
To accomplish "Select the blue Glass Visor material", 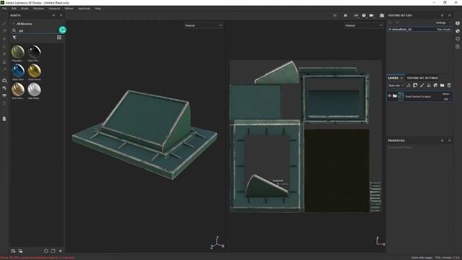I will [x=18, y=71].
